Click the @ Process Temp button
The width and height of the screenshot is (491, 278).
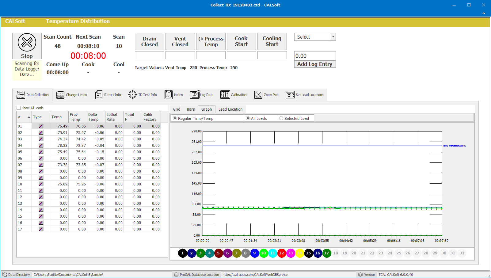point(211,41)
